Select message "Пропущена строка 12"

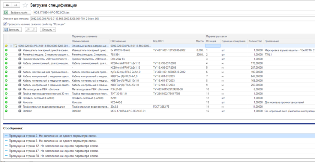point(53,145)
